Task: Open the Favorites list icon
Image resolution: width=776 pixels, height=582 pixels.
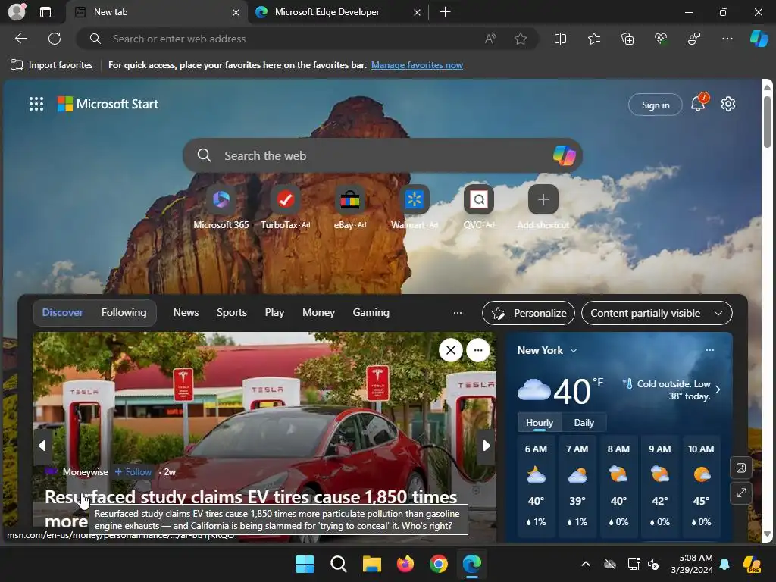Action: click(594, 39)
